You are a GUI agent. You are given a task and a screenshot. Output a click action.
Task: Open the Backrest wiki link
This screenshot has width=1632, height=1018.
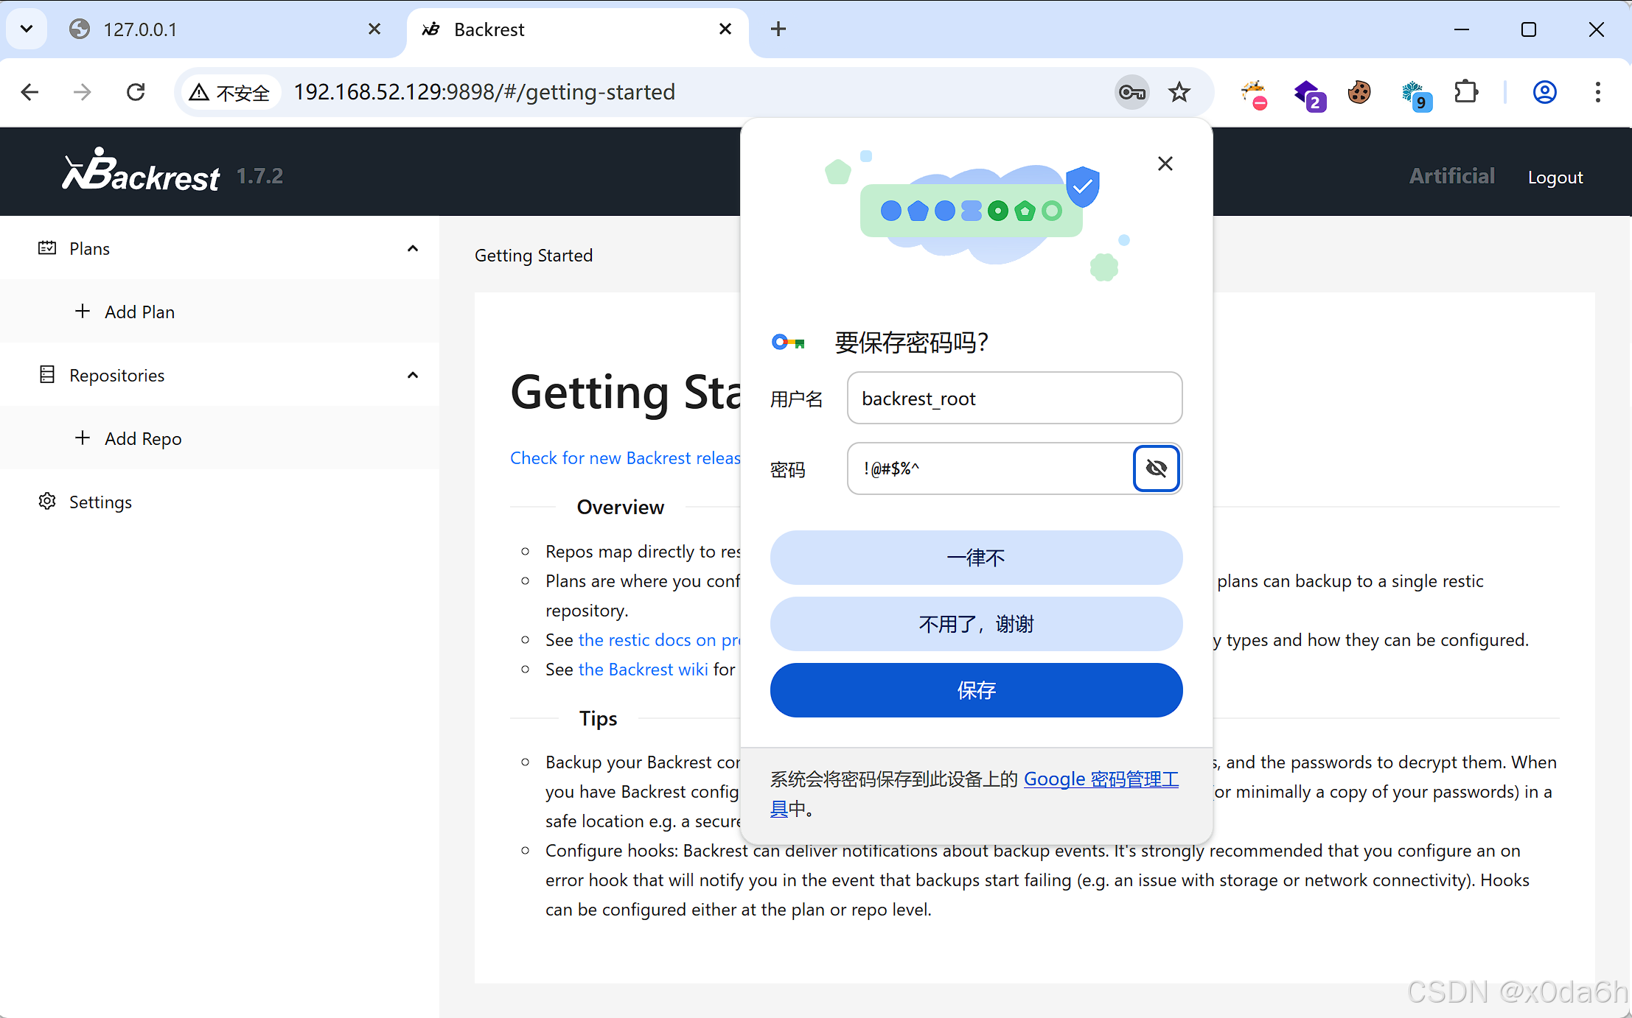click(643, 670)
